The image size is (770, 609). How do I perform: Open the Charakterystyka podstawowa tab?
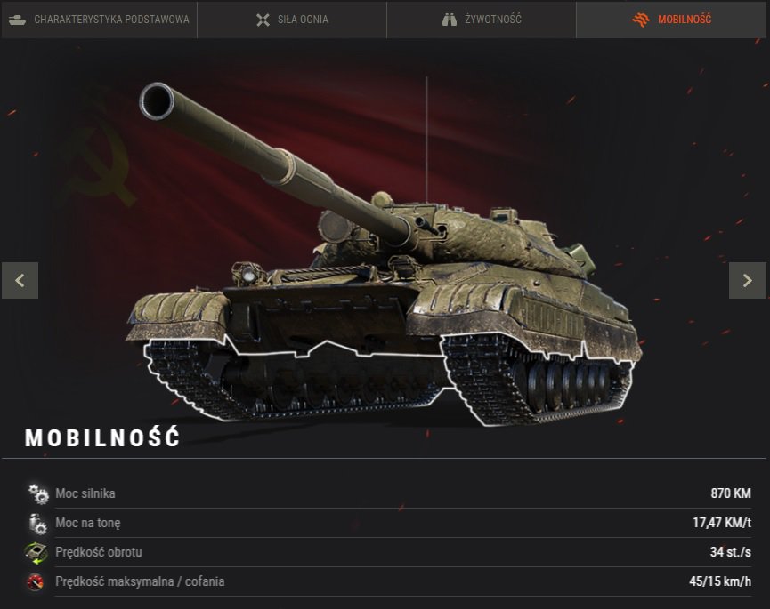(x=99, y=20)
